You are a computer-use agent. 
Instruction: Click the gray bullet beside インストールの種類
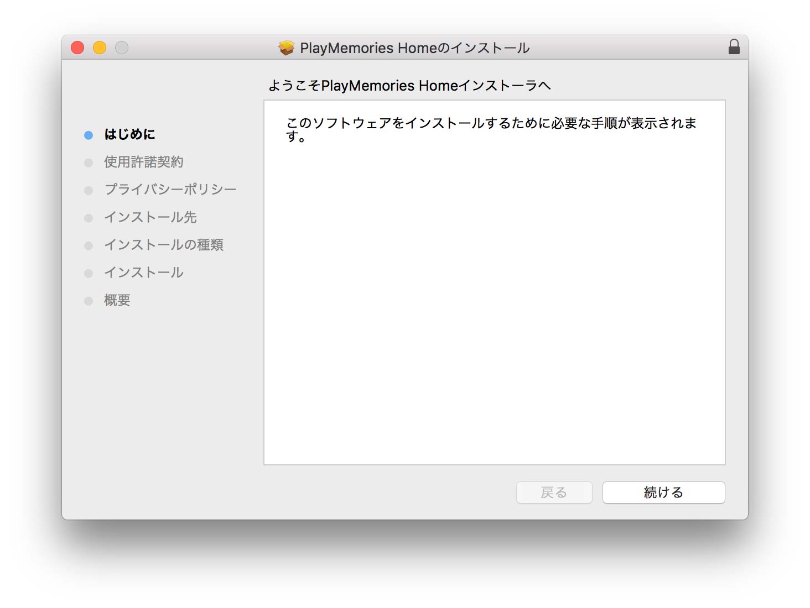(x=89, y=246)
